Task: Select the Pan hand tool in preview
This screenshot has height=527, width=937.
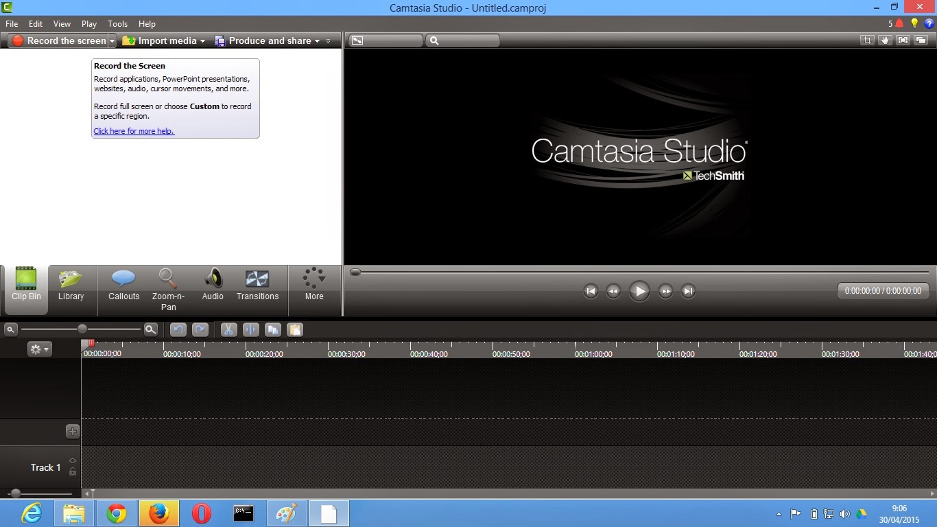Action: click(x=886, y=40)
